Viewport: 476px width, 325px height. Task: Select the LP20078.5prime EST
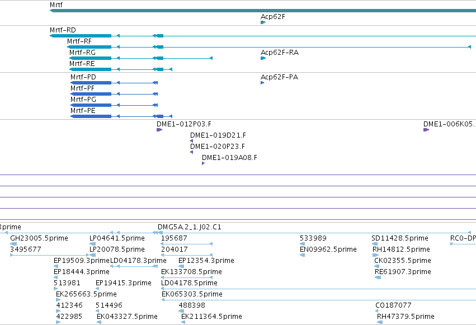[x=93, y=255]
